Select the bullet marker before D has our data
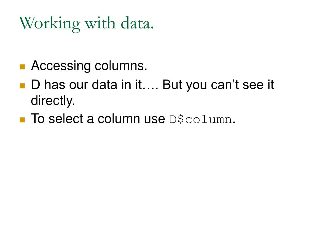 (x=22, y=86)
